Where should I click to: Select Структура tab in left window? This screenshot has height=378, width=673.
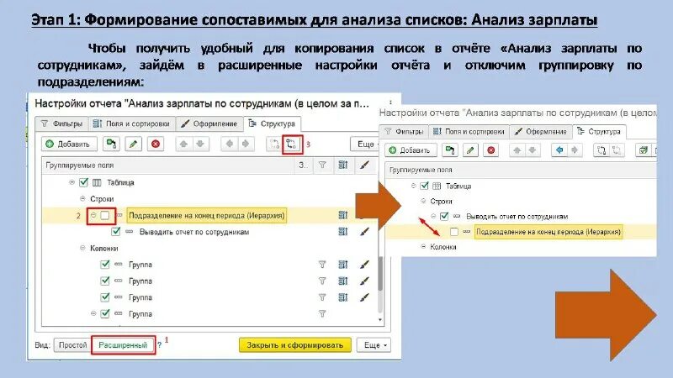[x=272, y=123]
